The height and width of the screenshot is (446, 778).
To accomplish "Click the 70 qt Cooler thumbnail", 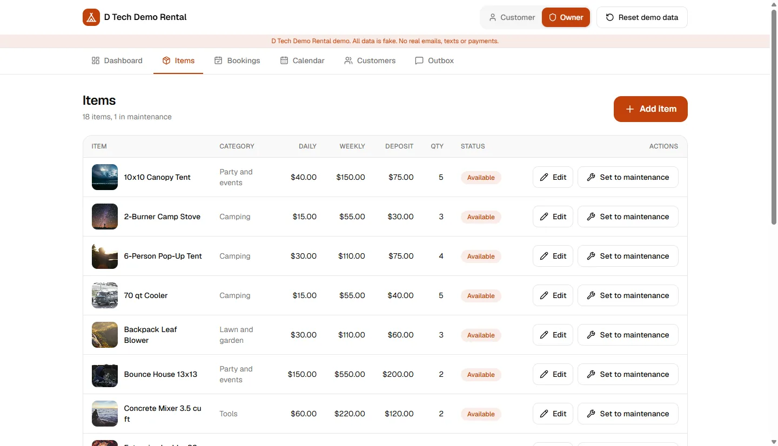I will click(105, 295).
